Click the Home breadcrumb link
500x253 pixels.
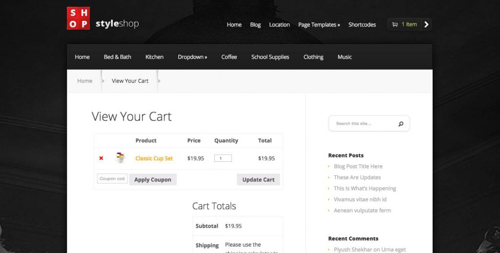(84, 81)
